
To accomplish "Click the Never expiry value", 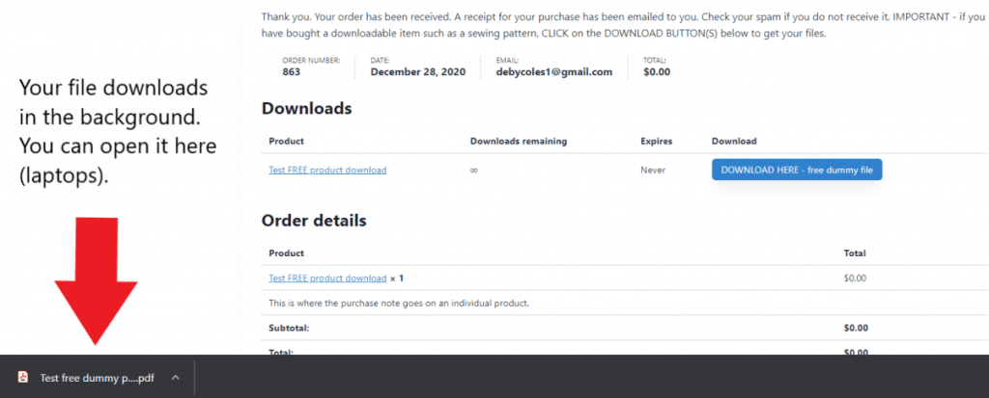I will 653,170.
